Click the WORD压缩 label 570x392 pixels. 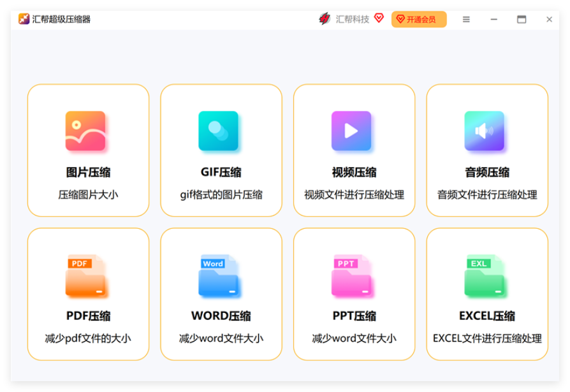pos(221,316)
